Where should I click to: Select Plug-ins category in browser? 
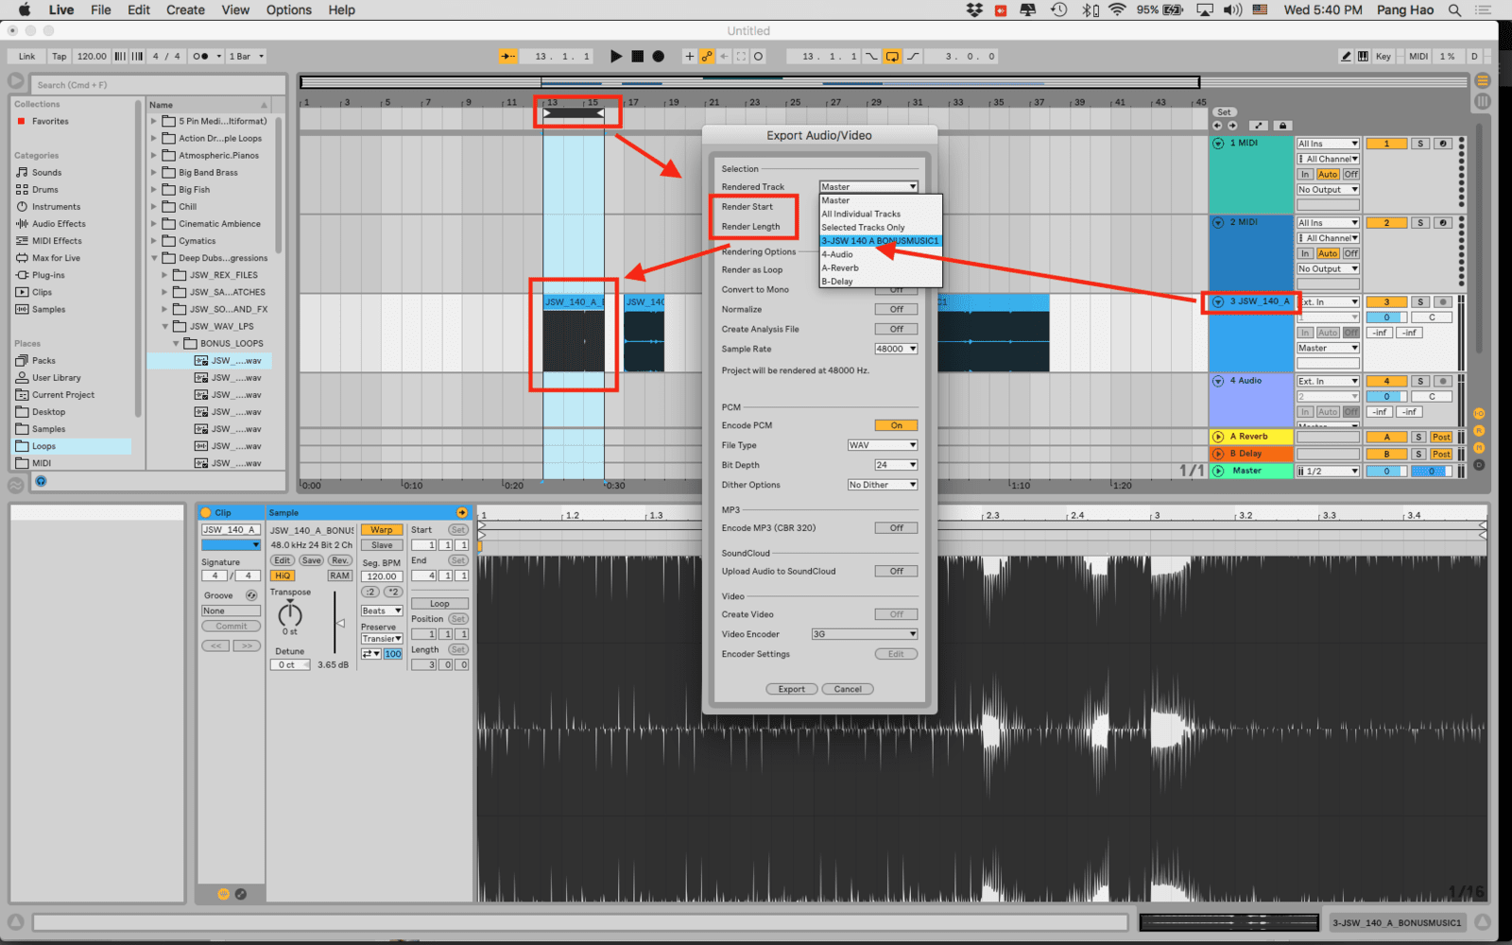pyautogui.click(x=48, y=275)
